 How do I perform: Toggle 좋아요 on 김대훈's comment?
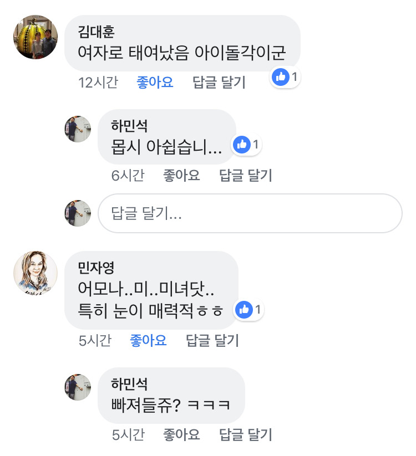coord(155,83)
